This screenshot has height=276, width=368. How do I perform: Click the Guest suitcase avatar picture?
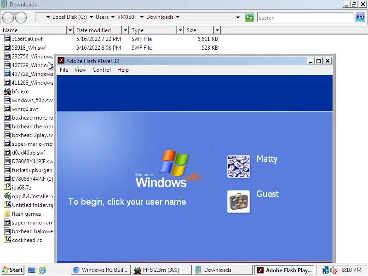tap(238, 201)
